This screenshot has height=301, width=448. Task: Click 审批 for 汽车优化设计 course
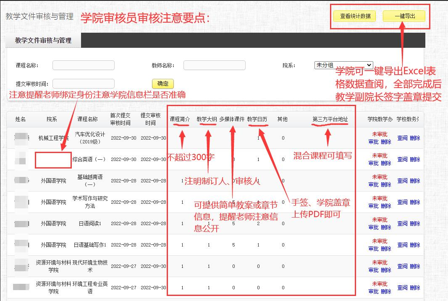click(x=373, y=142)
